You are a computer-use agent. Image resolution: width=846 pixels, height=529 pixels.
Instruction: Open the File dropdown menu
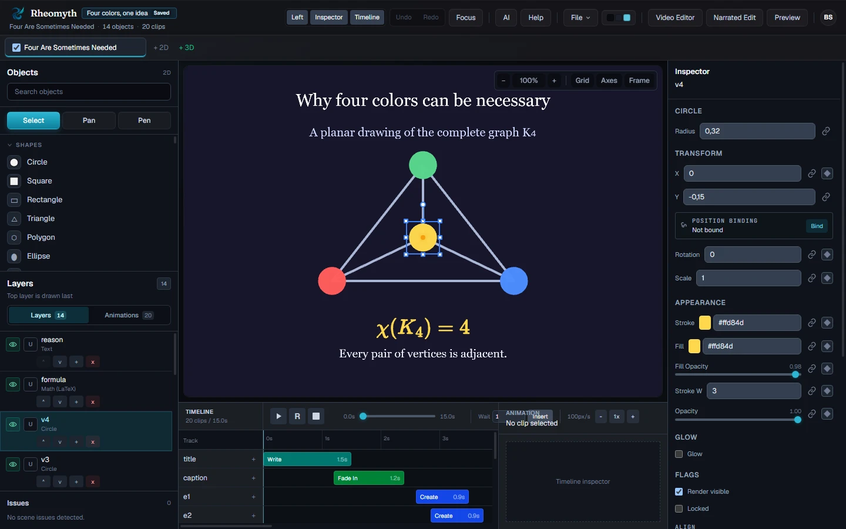pyautogui.click(x=580, y=18)
